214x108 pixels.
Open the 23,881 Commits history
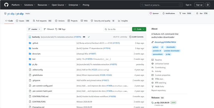point(136,37)
